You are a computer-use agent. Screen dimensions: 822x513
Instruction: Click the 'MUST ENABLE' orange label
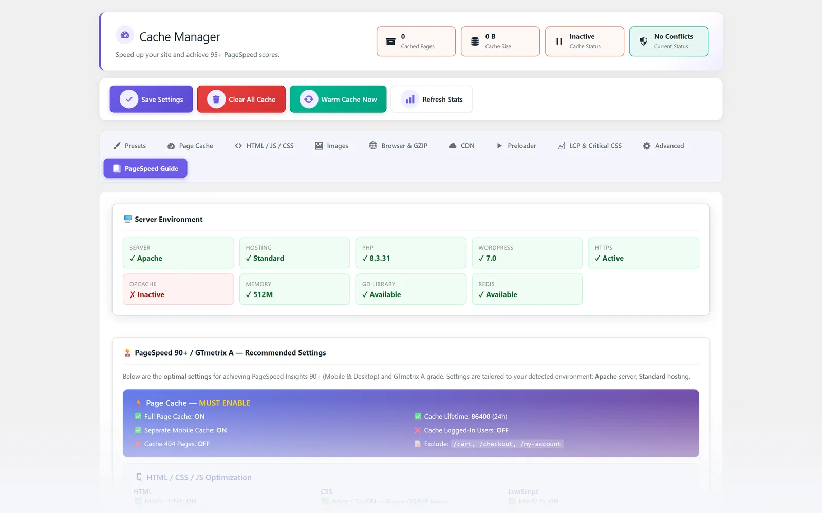[225, 403]
